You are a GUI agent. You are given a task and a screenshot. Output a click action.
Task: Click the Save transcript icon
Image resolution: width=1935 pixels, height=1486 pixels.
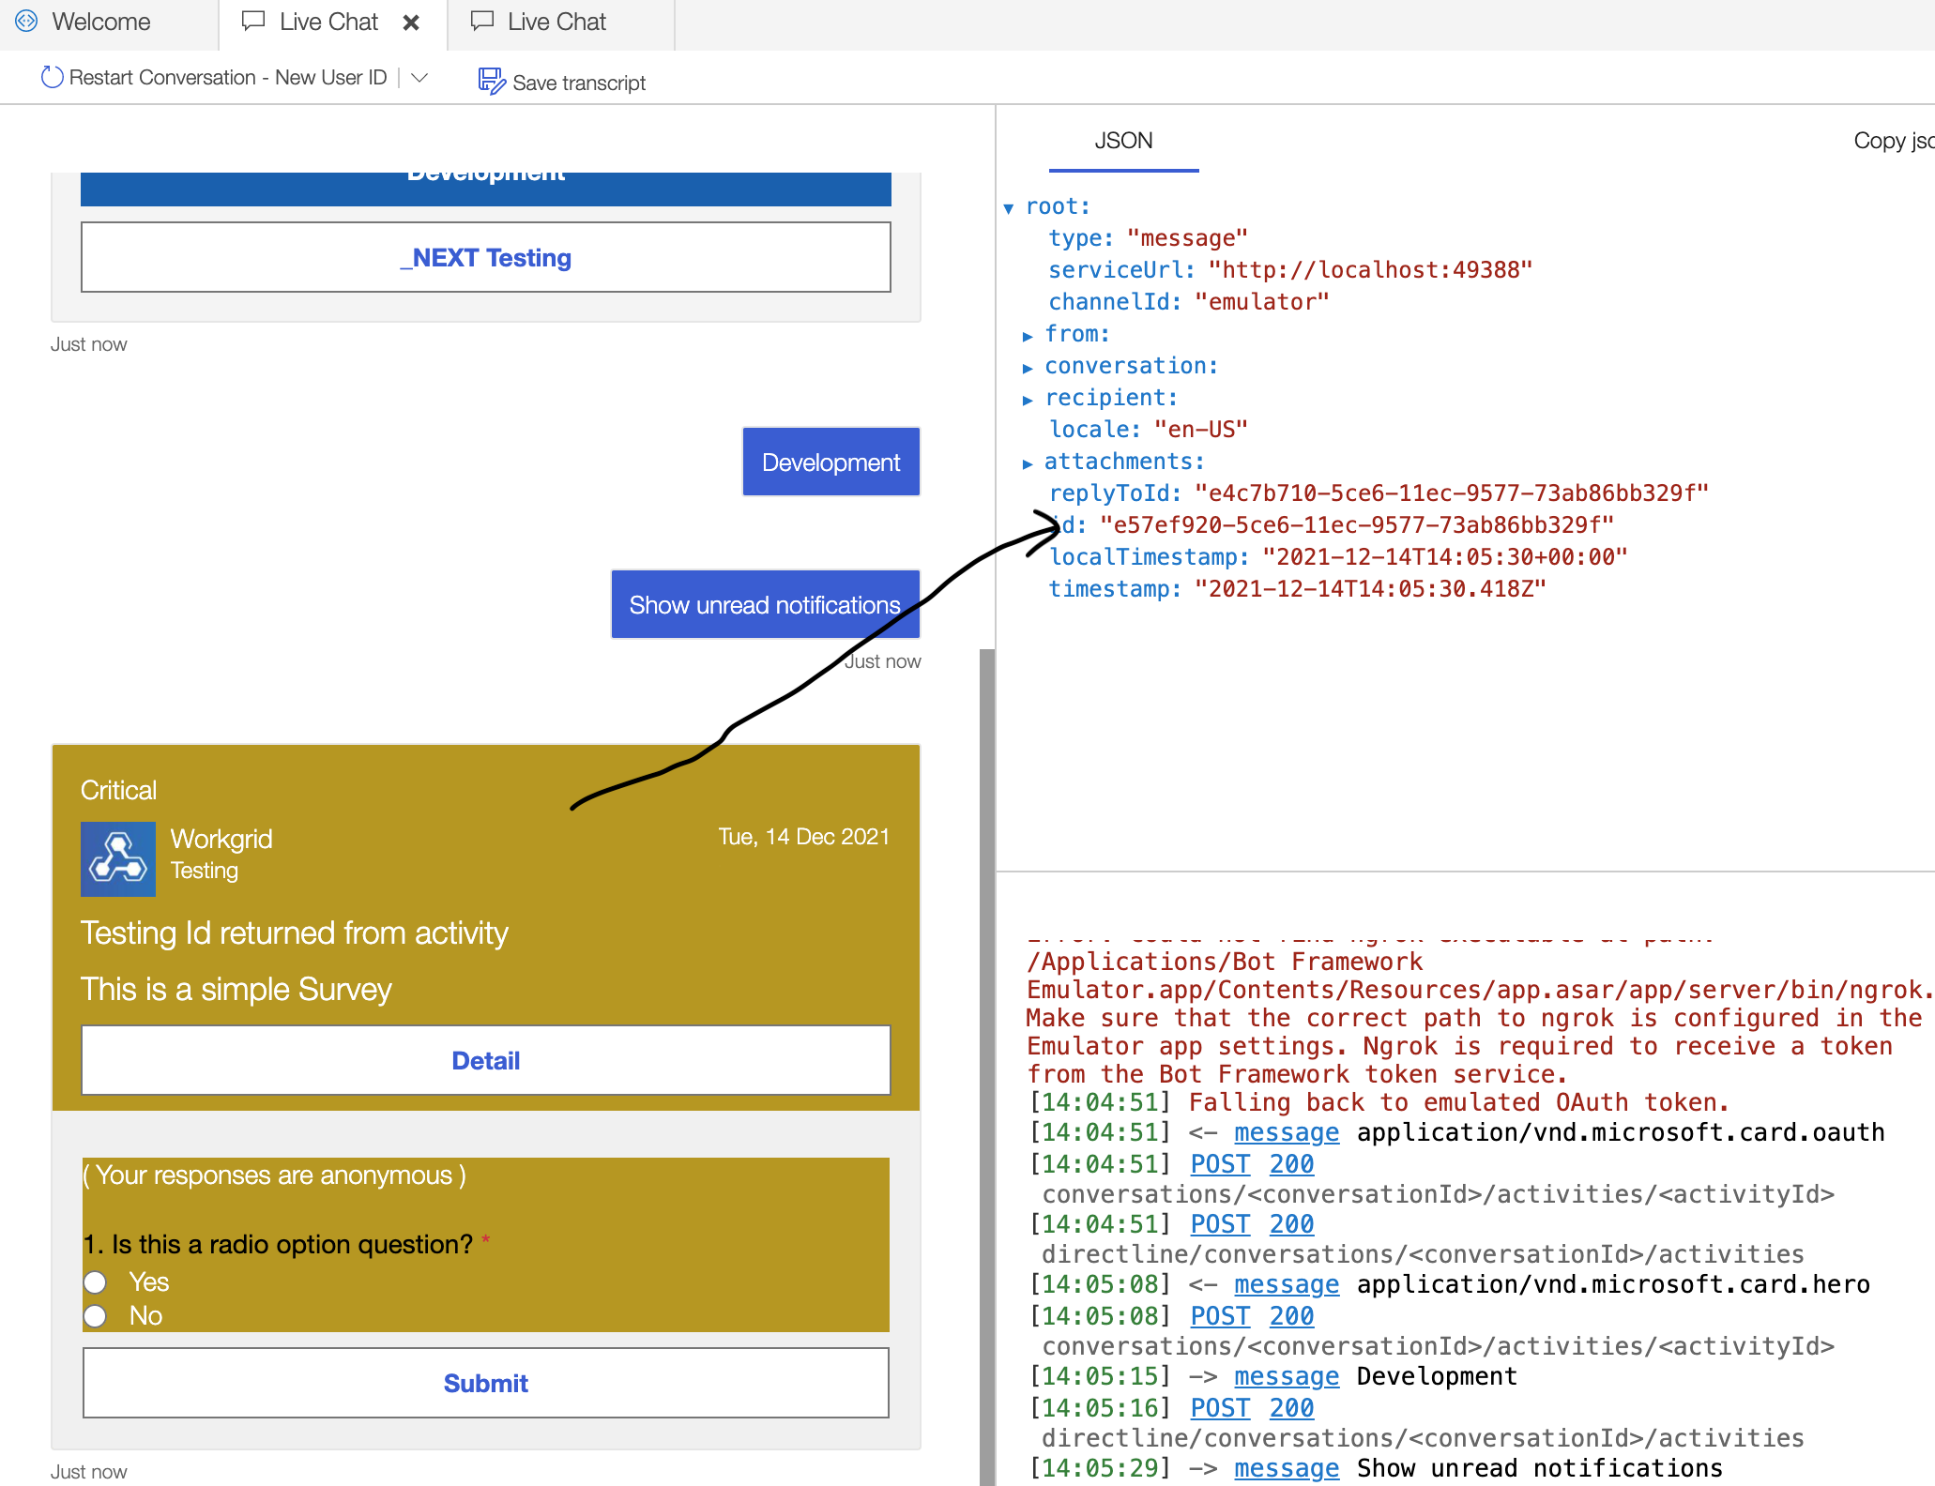(x=491, y=82)
